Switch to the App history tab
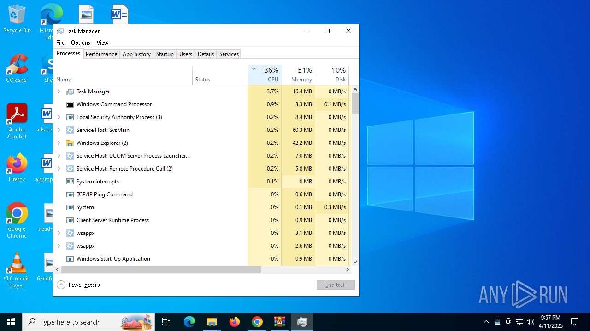This screenshot has height=331, width=590. [136, 54]
